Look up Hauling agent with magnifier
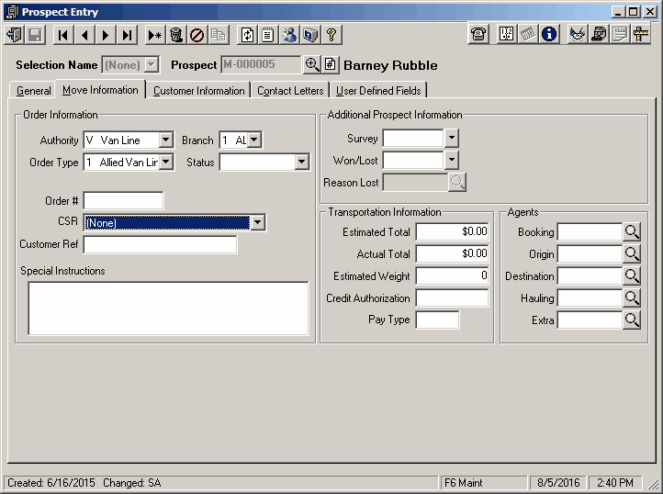 [632, 298]
